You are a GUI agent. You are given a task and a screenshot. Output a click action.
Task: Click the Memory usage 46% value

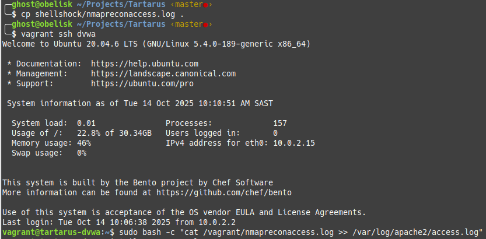coord(84,143)
